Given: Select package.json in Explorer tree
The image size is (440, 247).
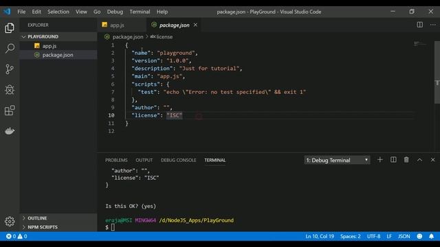Looking at the screenshot, I should 58,55.
